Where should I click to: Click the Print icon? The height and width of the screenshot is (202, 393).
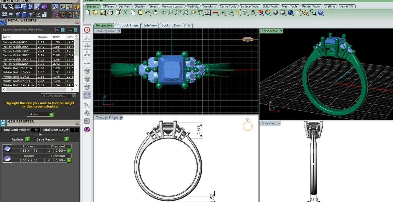tap(110, 13)
